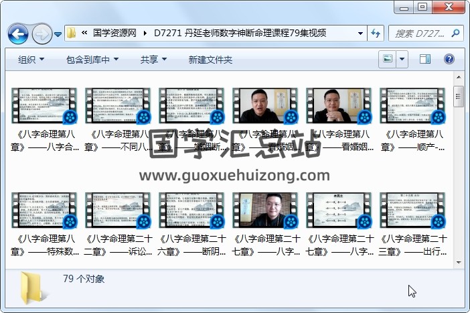This screenshot has width=470, height=313.
Task: Click scrollbar down arrow
Action: (459, 263)
